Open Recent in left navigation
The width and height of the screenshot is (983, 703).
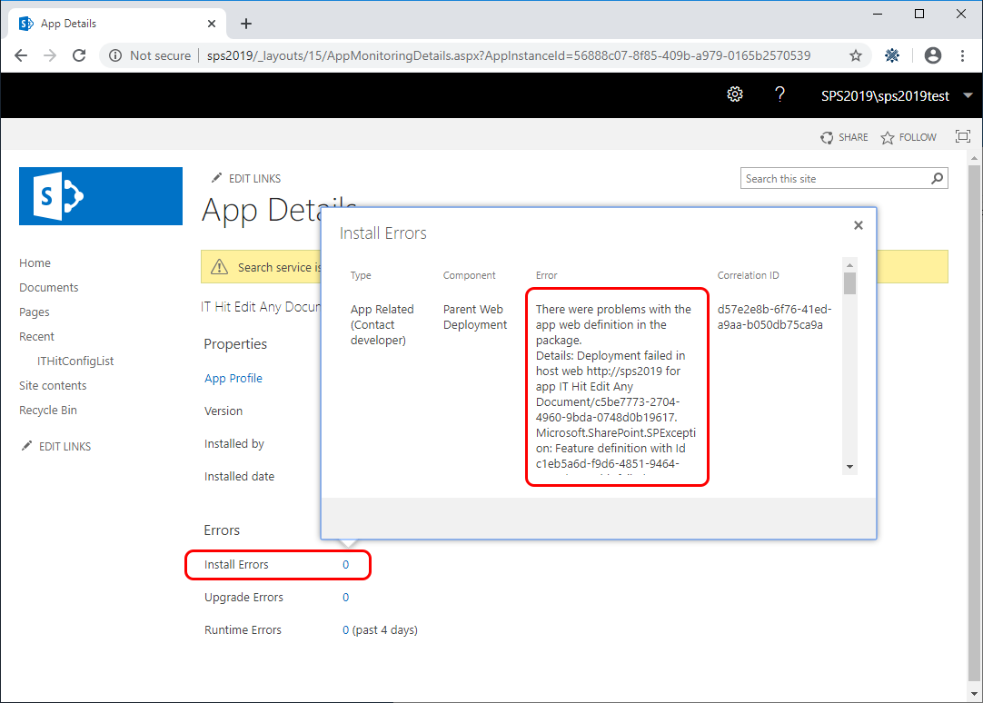pyautogui.click(x=36, y=336)
